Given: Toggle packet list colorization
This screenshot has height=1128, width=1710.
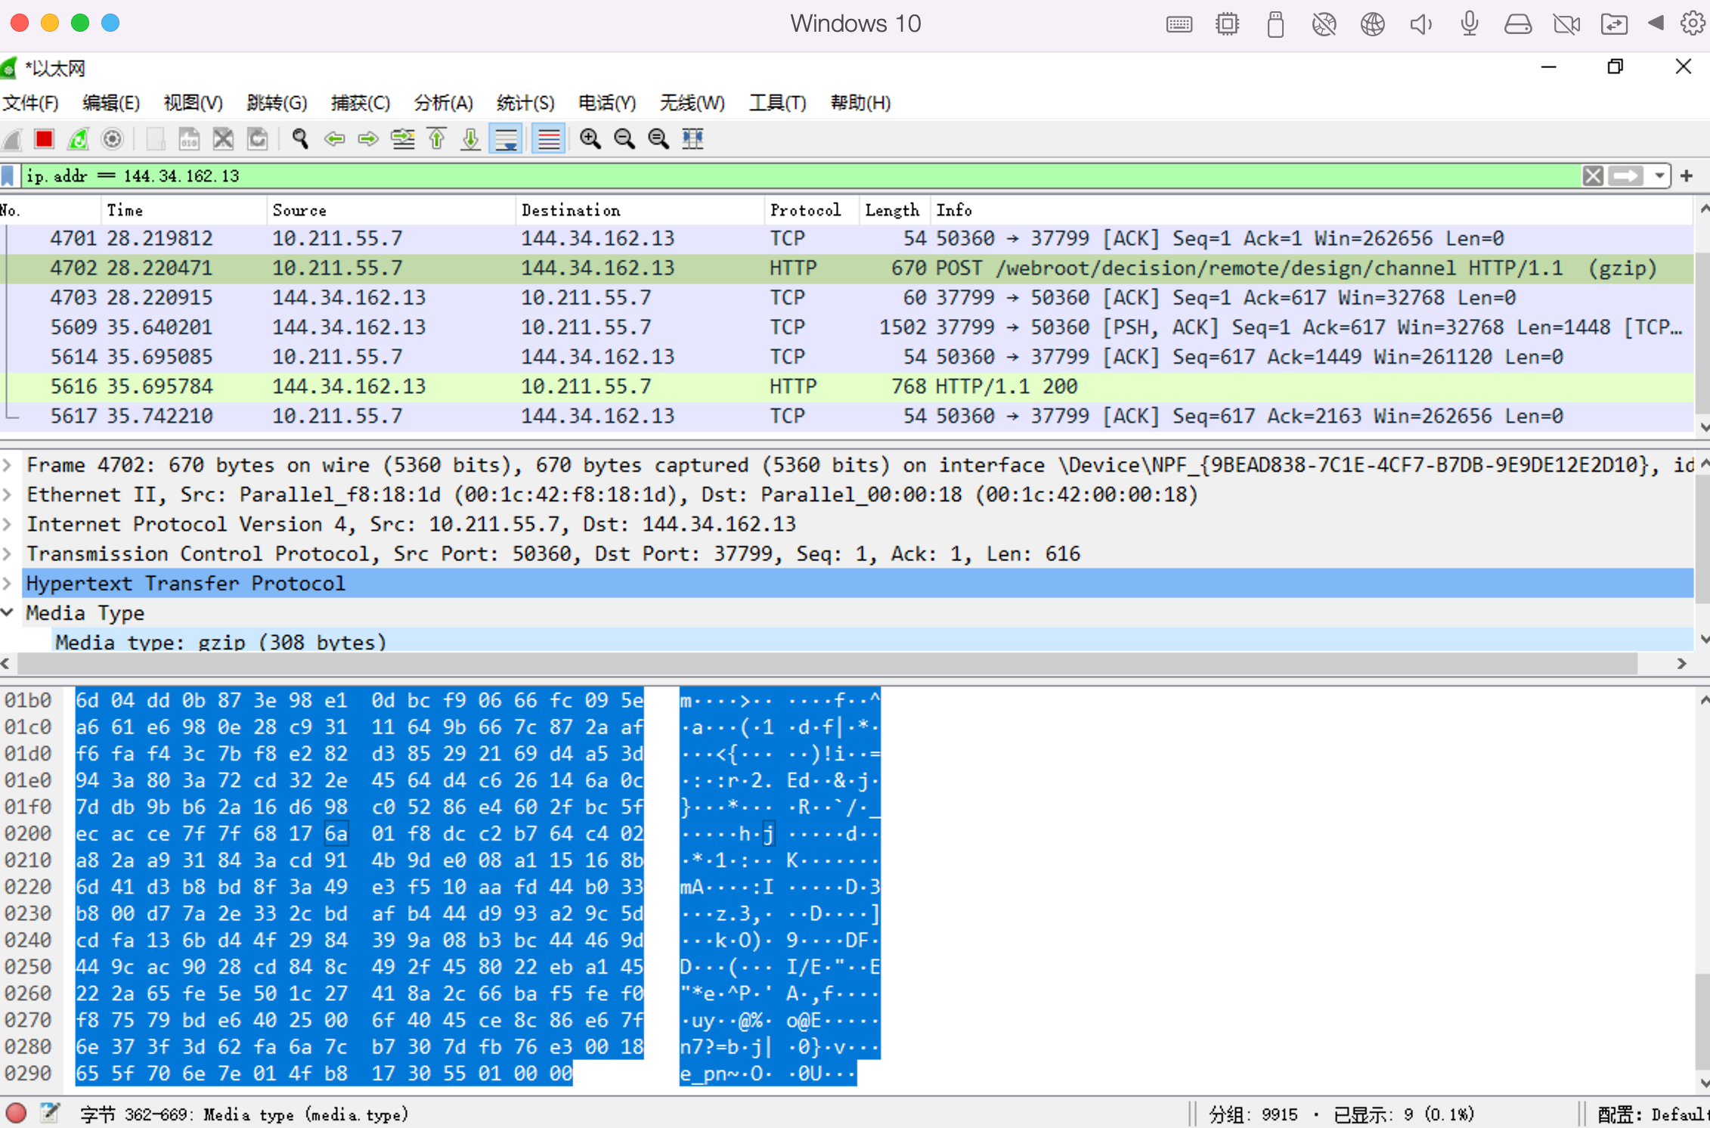Looking at the screenshot, I should [548, 139].
